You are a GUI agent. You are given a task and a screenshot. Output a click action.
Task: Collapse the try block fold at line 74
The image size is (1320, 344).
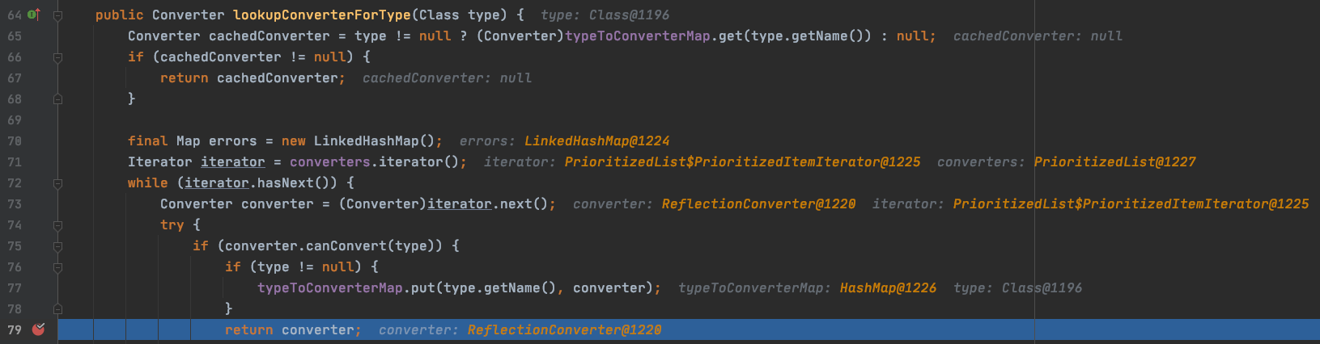57,225
